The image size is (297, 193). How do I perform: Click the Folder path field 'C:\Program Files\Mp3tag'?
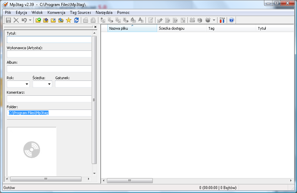[x=49, y=113]
